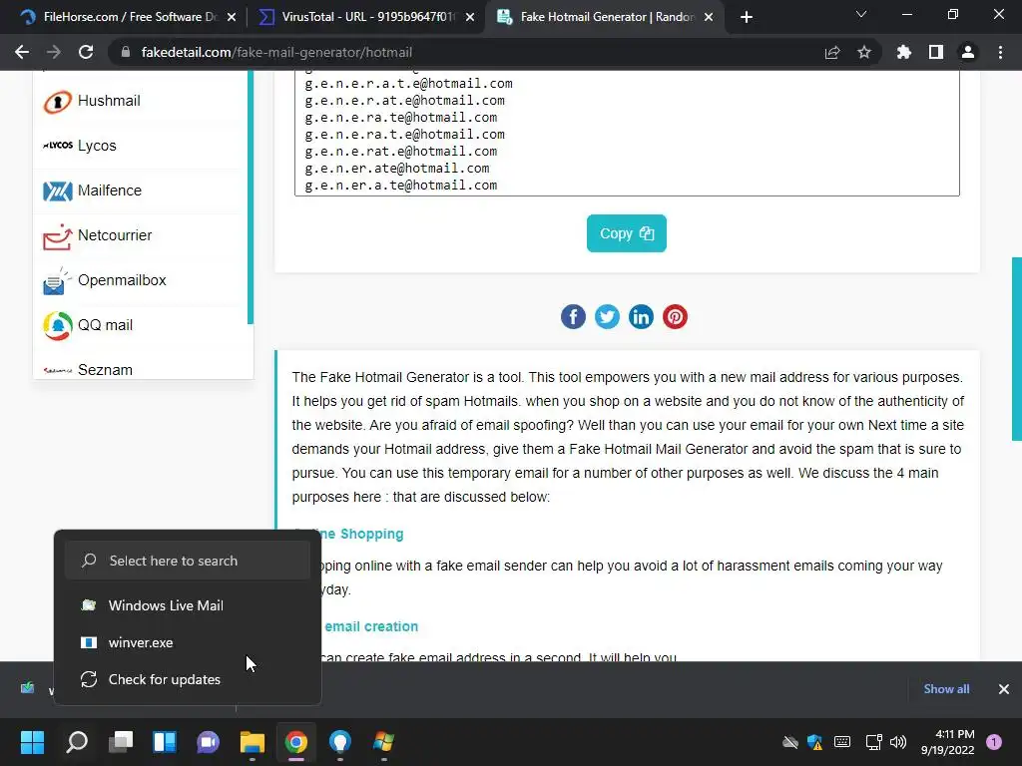This screenshot has height=766, width=1022.
Task: Click generated address g.e.n.e.rat.e@hotmail.com
Action: click(x=401, y=152)
